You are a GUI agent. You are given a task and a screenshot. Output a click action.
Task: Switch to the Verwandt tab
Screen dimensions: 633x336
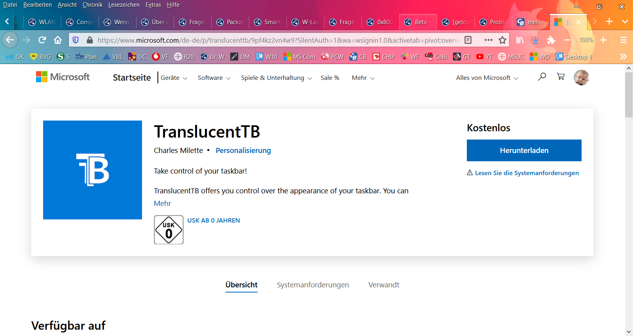coord(384,285)
